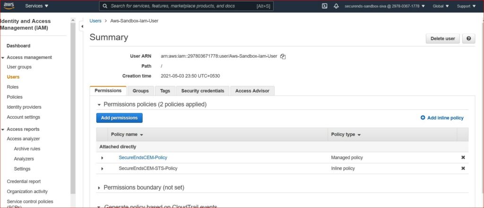
Task: Remove SecureEndsCEM-STS-Policy with its X icon
Action: [463, 168]
